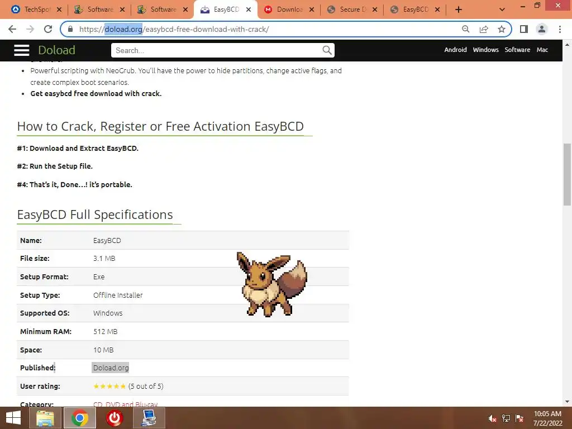
Task: Click the muted volume tray icon
Action: point(492,418)
